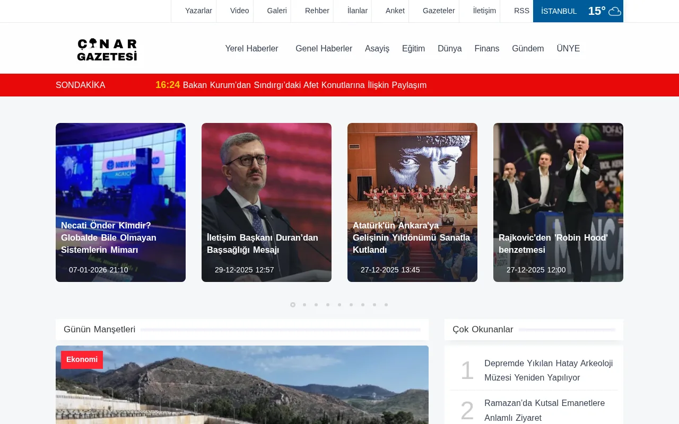Click the red Ekonomi category badge
This screenshot has width=679, height=424.
click(x=82, y=360)
